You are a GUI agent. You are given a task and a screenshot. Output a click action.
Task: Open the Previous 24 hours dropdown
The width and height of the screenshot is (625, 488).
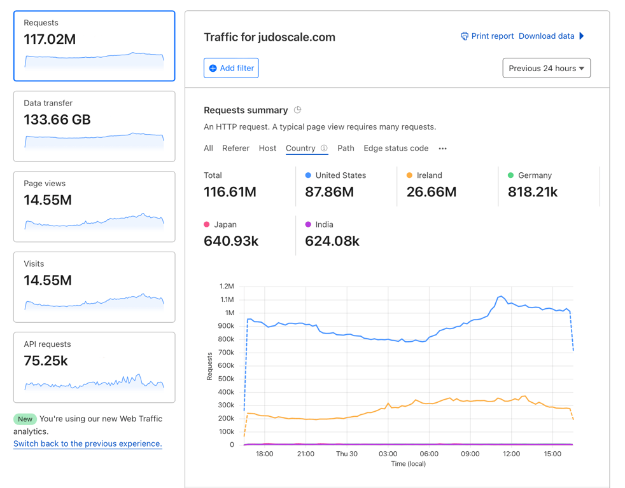coord(546,68)
